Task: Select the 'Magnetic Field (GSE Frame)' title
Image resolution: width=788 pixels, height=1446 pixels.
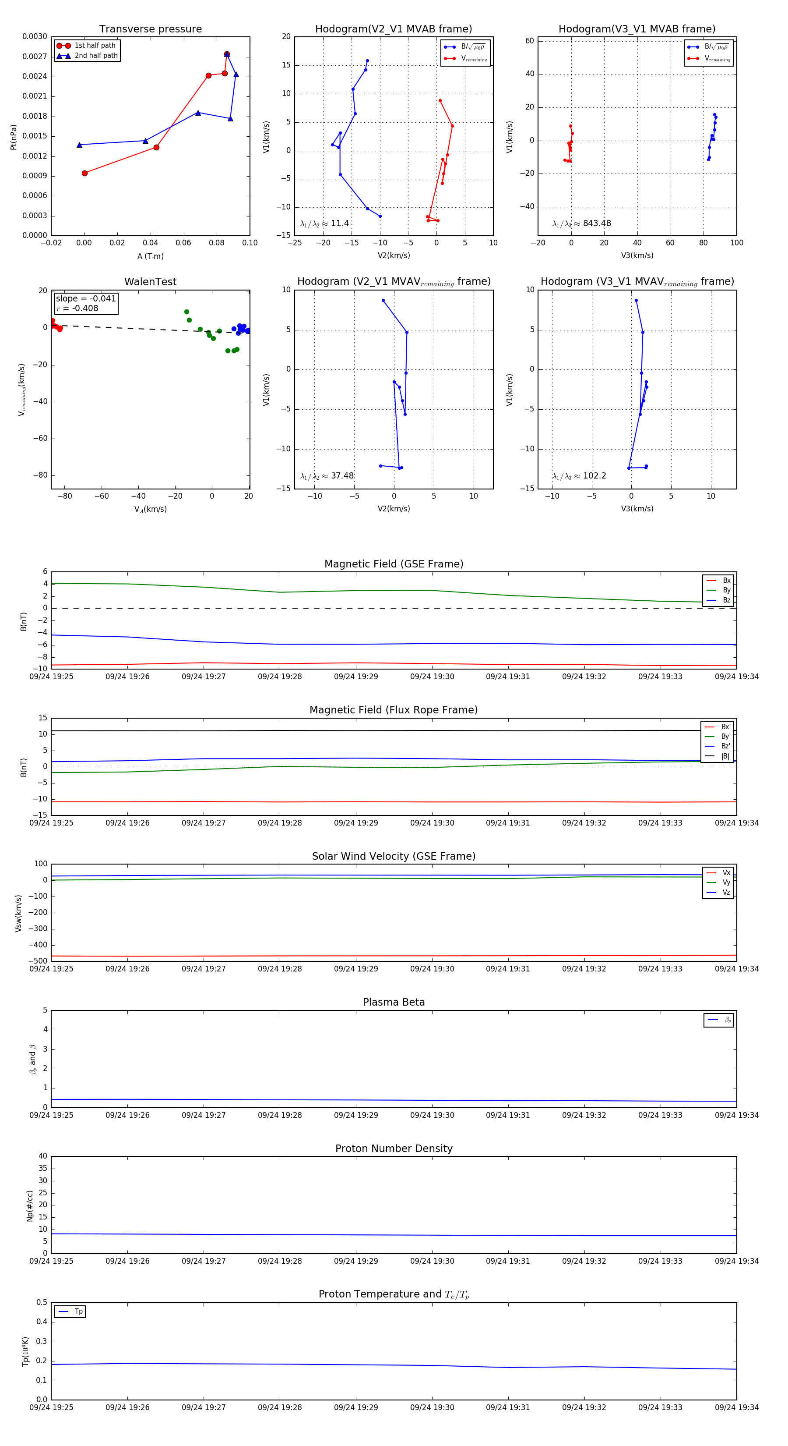Action: pyautogui.click(x=394, y=564)
